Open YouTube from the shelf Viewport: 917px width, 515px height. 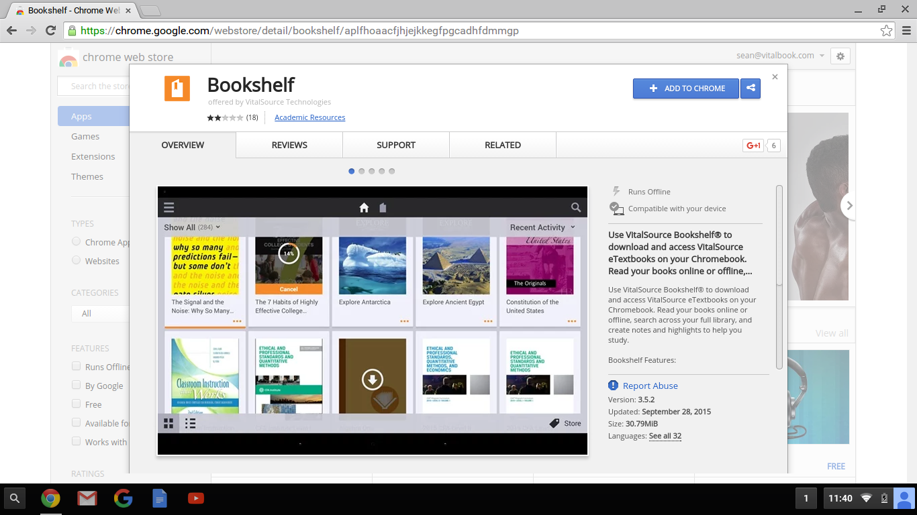click(195, 498)
